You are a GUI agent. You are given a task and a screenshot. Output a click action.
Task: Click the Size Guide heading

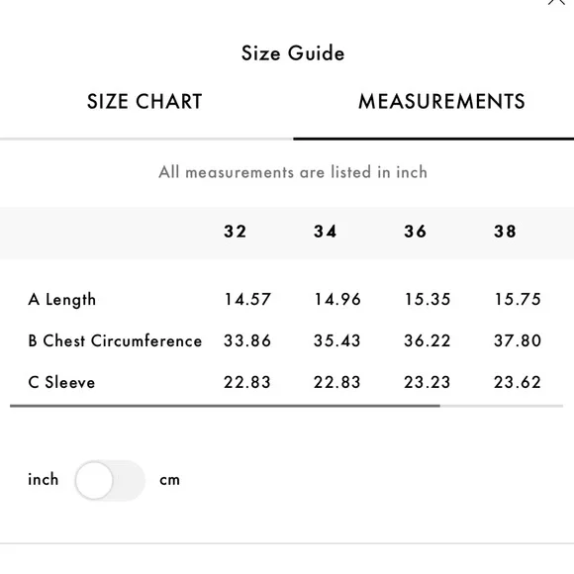click(293, 53)
